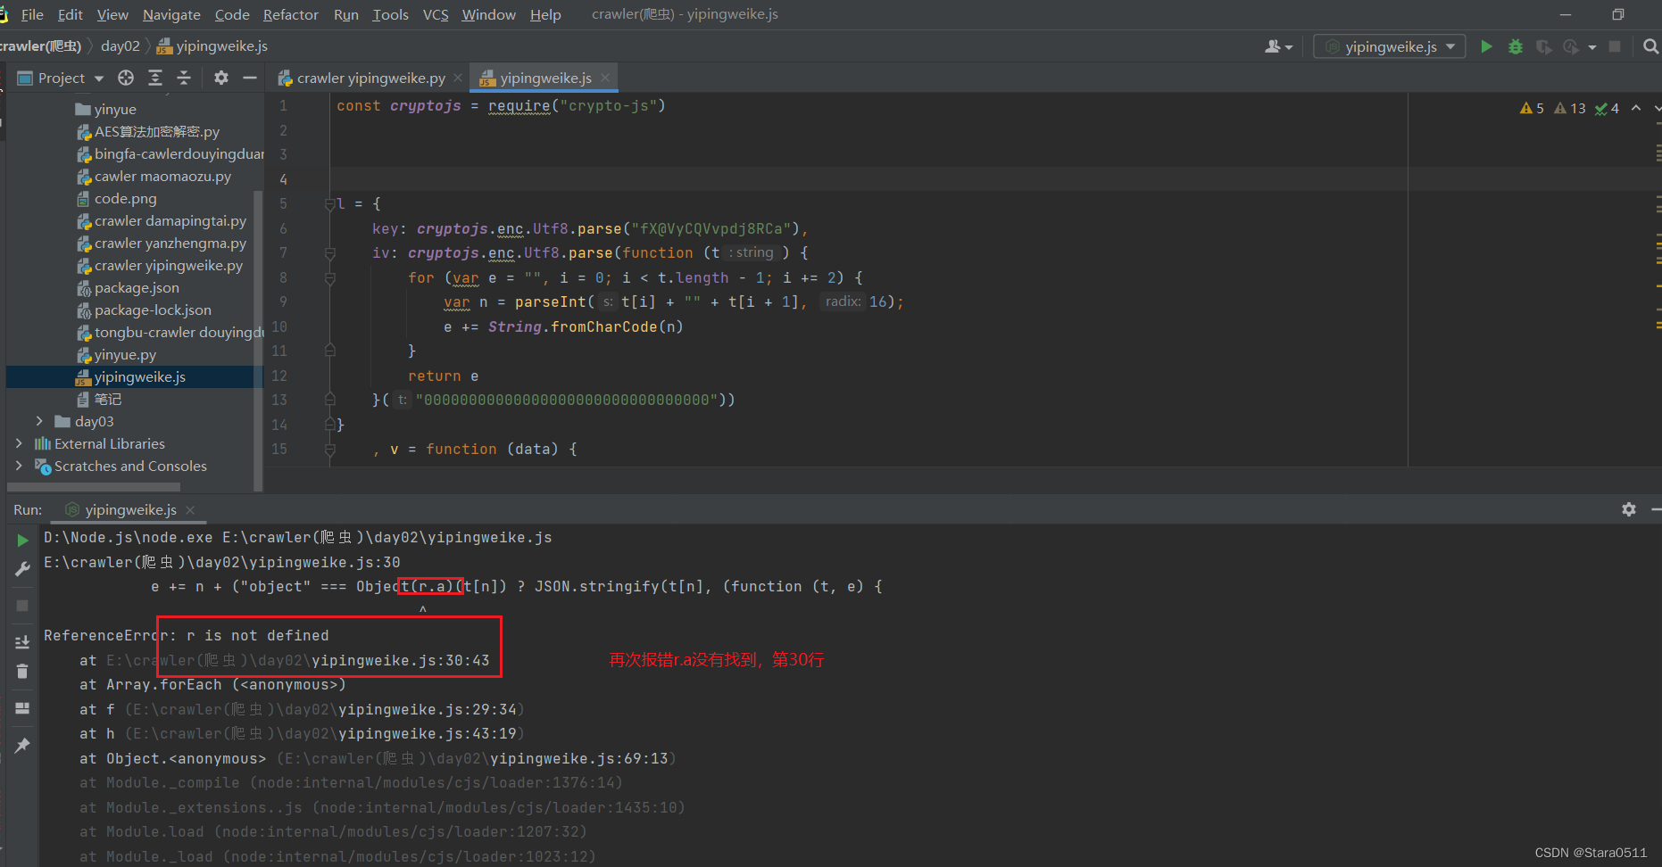Image resolution: width=1662 pixels, height=867 pixels.
Task: Select yinyue.py file
Action: [116, 354]
